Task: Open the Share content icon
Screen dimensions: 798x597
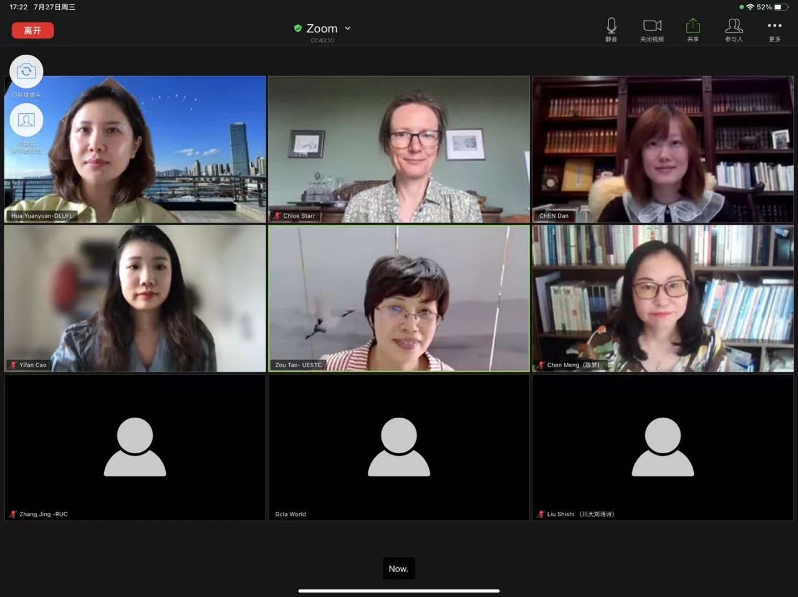Action: tap(693, 29)
